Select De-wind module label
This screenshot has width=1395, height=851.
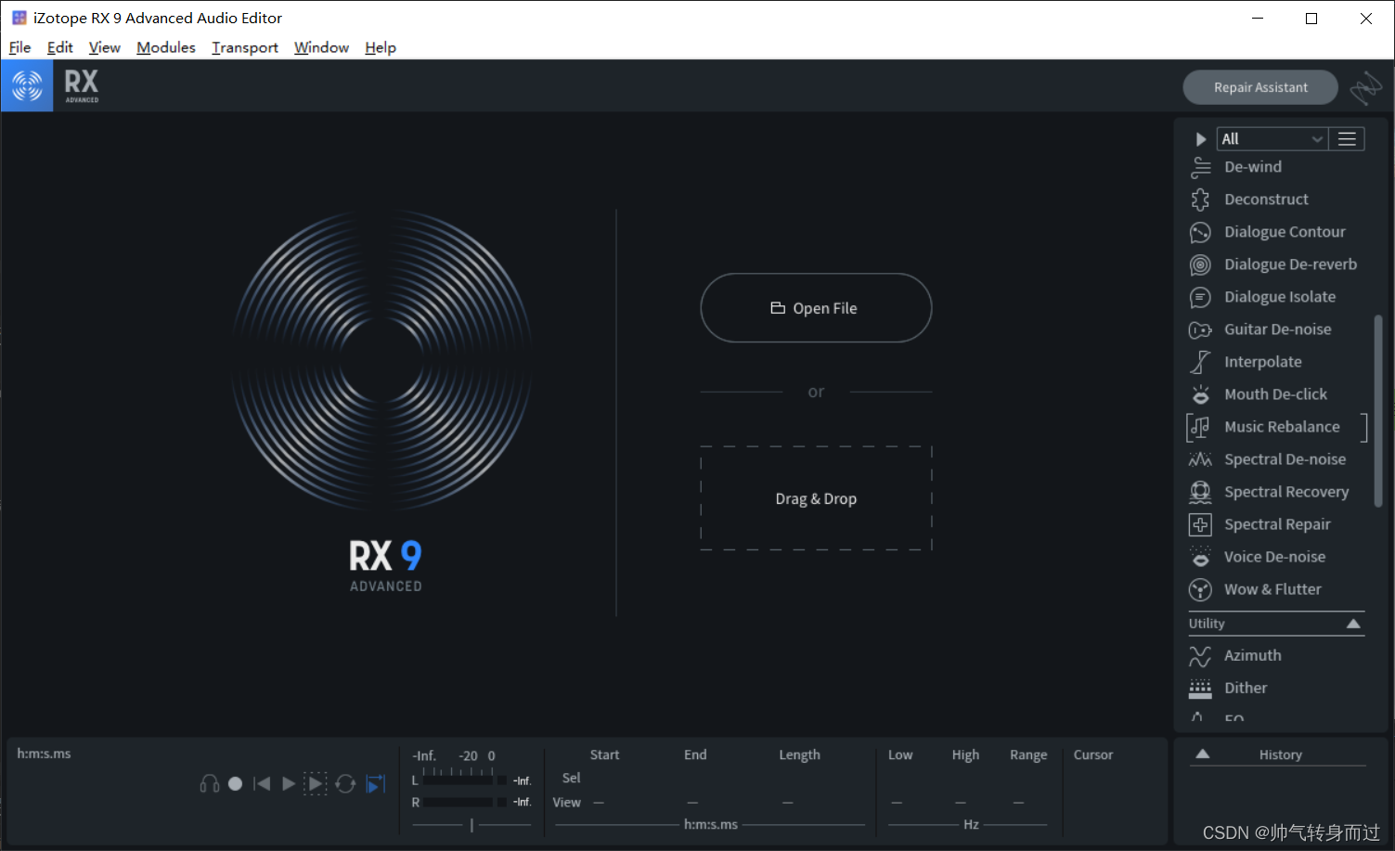pos(1253,167)
